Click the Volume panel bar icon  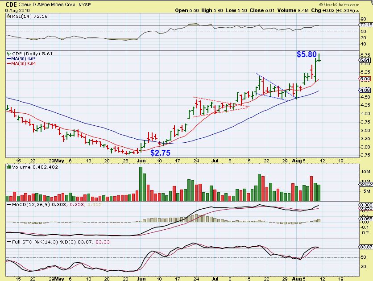pos(9,167)
